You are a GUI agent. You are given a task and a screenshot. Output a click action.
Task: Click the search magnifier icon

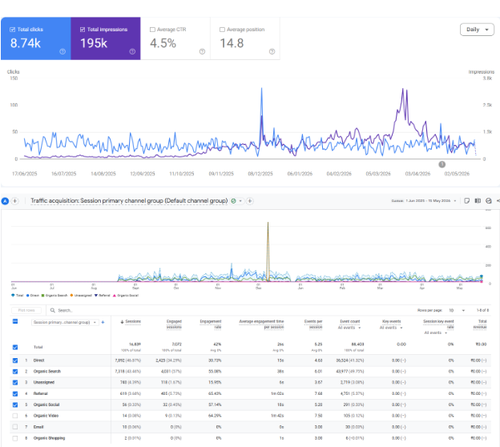[x=53, y=310]
